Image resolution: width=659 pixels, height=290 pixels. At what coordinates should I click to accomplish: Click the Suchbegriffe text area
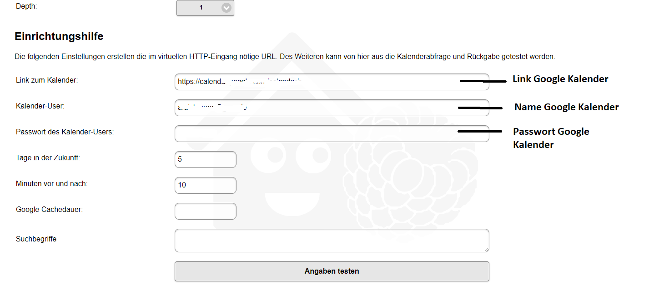332,241
